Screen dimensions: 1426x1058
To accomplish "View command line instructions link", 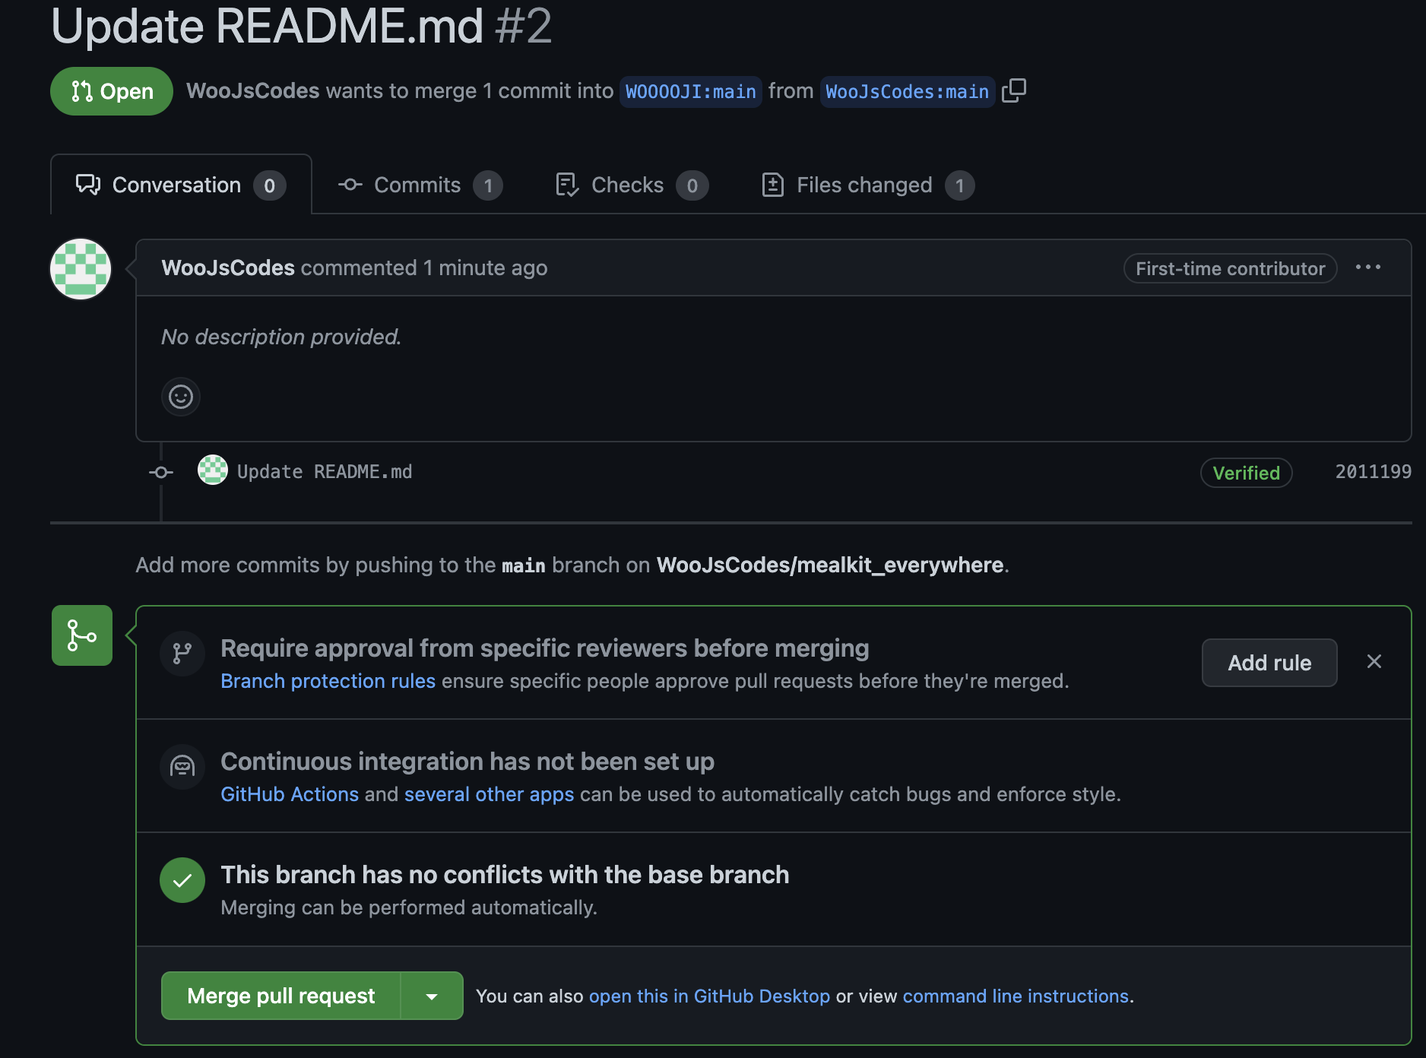I will [1016, 996].
